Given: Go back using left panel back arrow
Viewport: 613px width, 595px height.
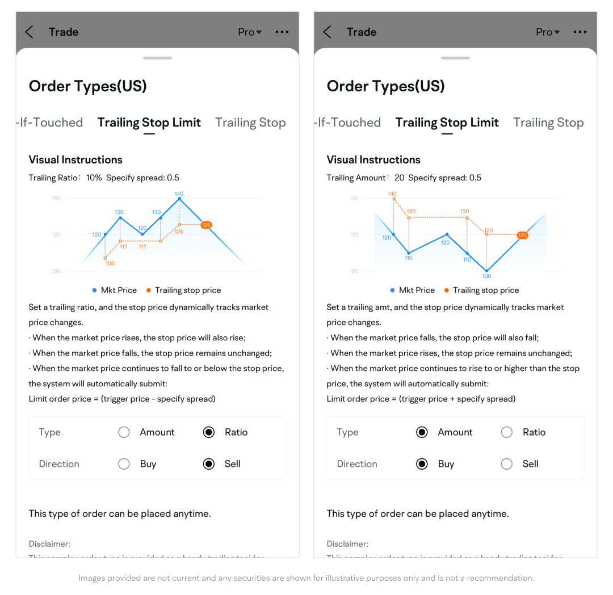Looking at the screenshot, I should point(30,32).
